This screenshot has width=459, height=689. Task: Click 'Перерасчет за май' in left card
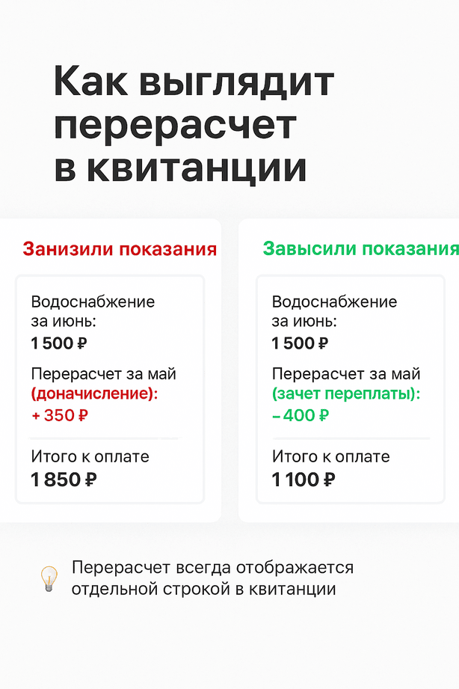[x=104, y=374]
